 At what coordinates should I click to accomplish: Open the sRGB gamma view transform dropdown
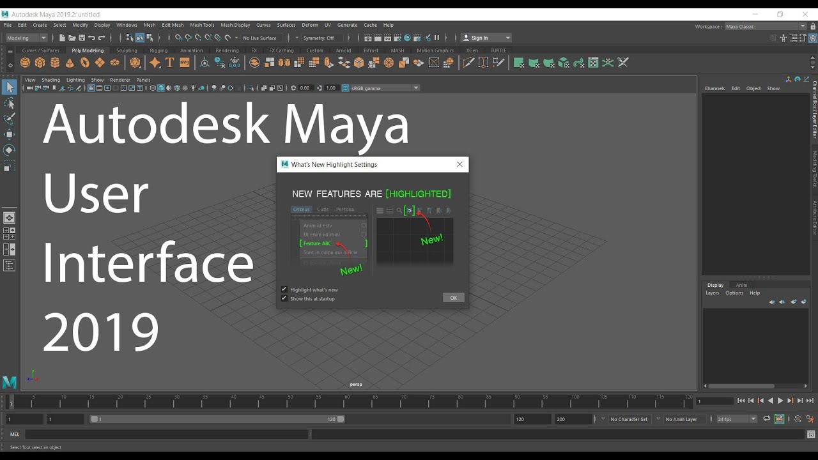tap(385, 88)
